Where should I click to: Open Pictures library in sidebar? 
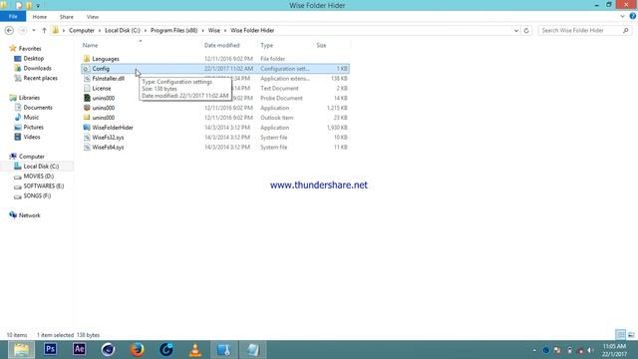click(x=33, y=127)
